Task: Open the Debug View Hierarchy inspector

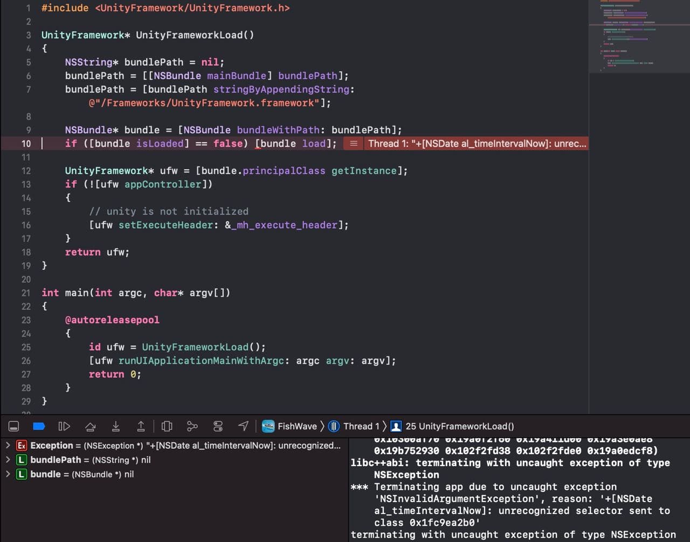Action: (167, 426)
